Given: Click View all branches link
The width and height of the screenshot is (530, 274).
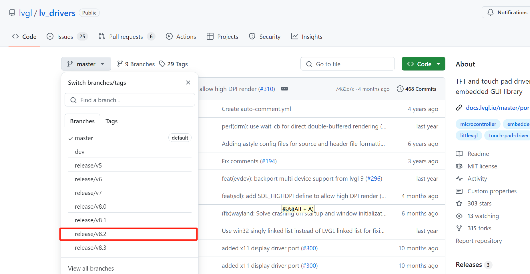Looking at the screenshot, I should [x=91, y=269].
